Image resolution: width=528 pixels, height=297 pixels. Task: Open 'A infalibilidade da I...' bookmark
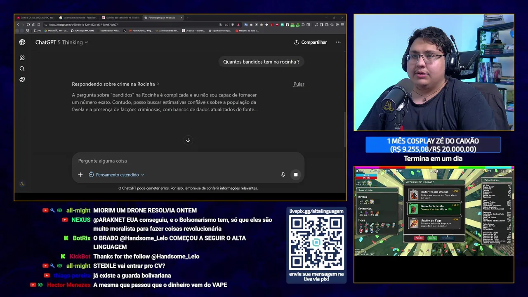point(167,31)
